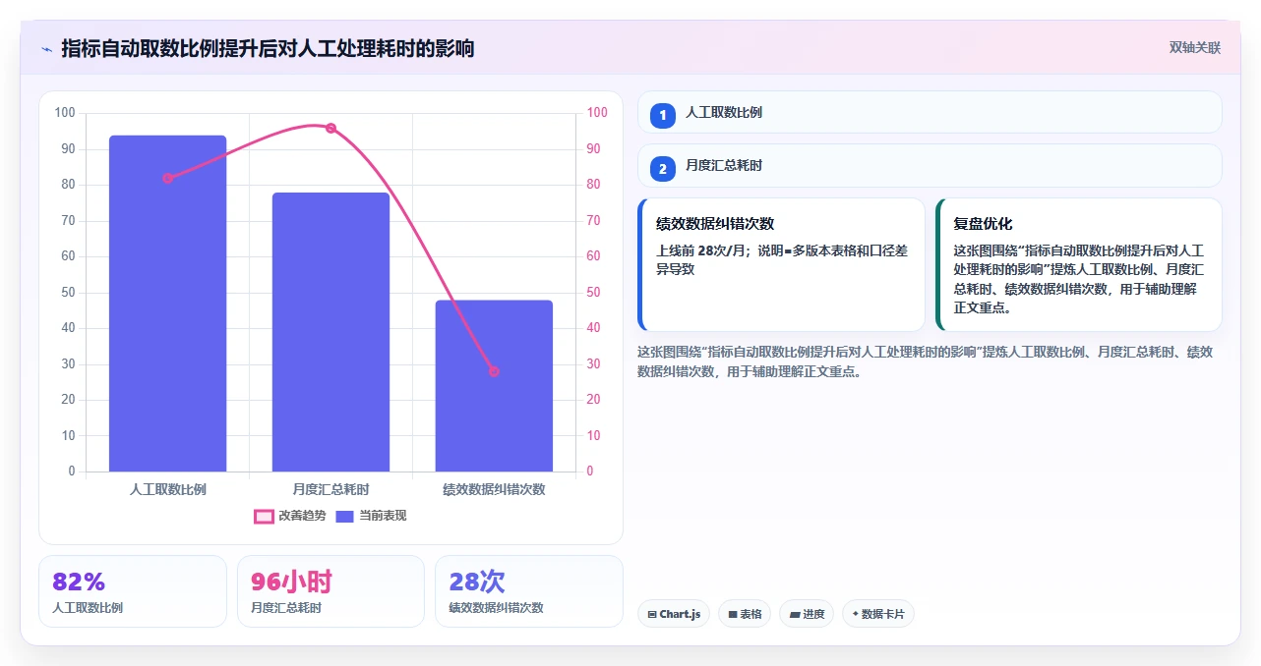
Task: Click the trend line peak point at 96
Action: (x=330, y=128)
